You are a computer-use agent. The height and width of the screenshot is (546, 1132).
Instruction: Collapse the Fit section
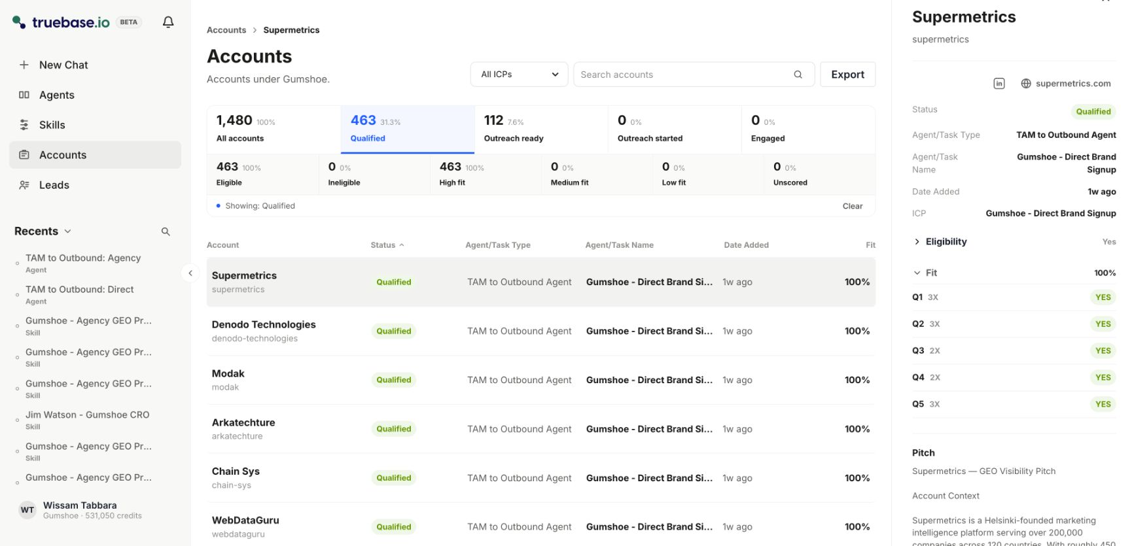click(1014, 273)
